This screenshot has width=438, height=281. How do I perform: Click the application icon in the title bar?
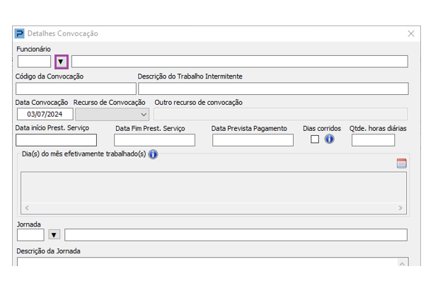point(20,33)
